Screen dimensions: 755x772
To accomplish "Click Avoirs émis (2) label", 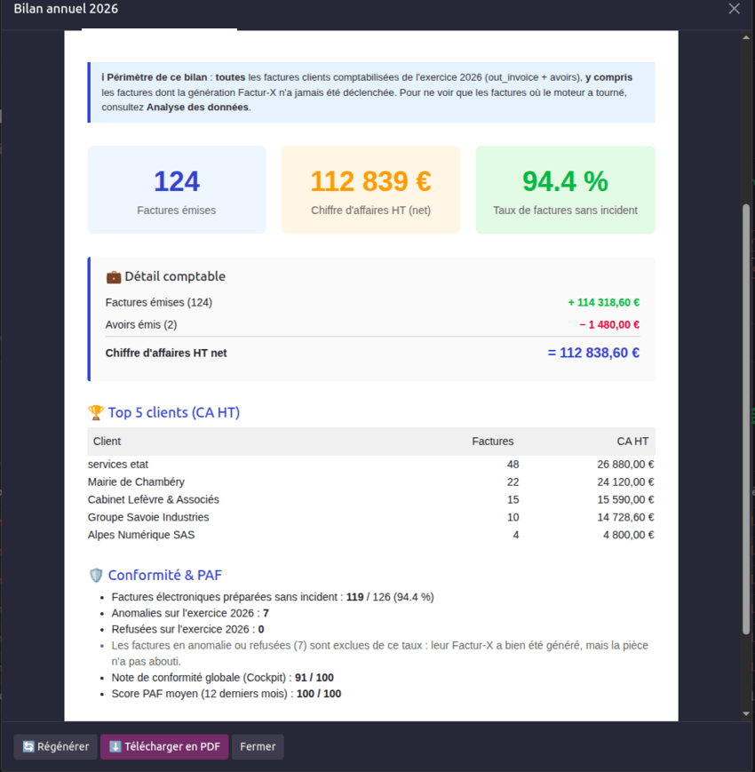I will (140, 324).
